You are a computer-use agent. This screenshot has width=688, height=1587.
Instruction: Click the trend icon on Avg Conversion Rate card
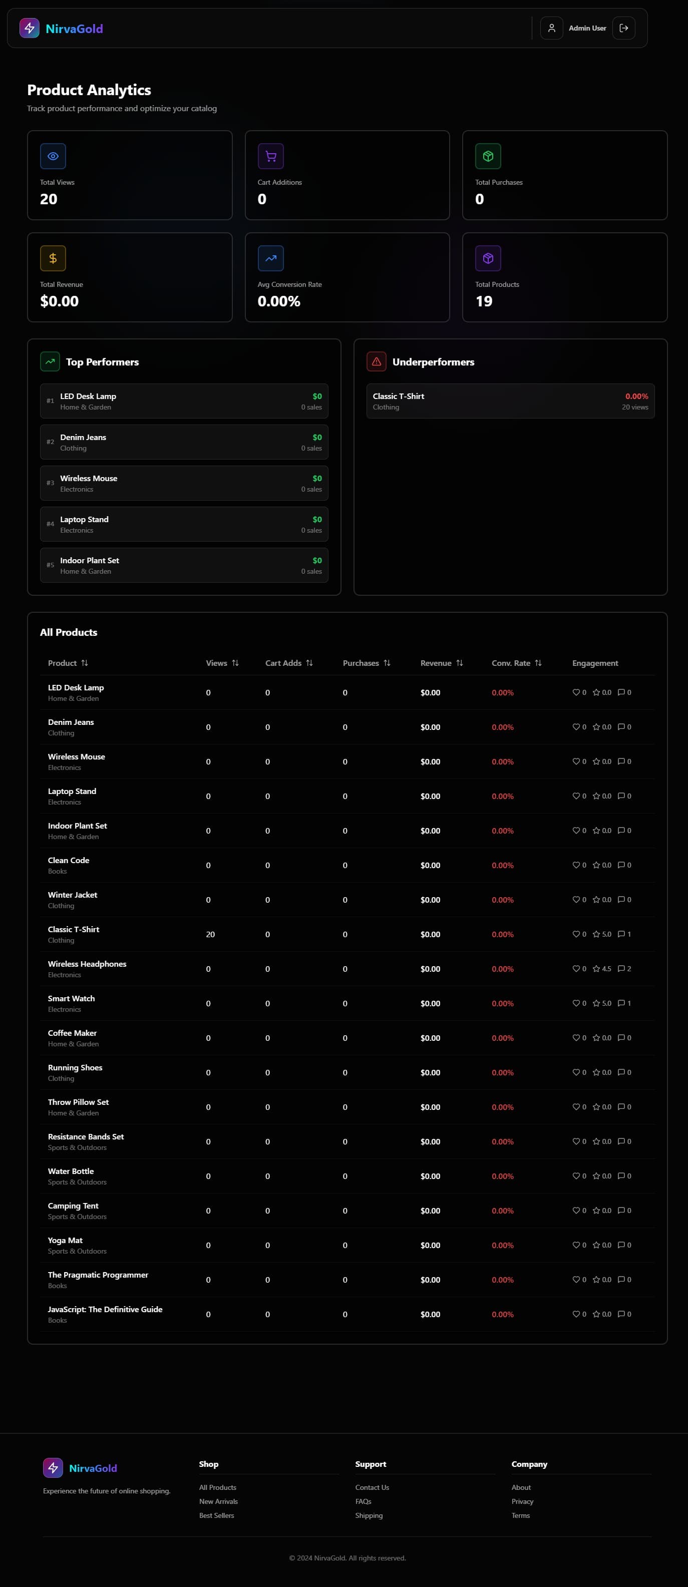tap(270, 259)
